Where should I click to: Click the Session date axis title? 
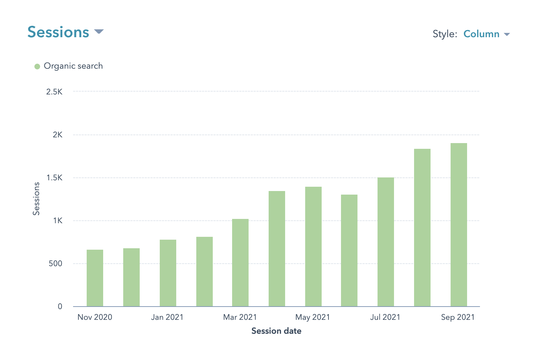coord(276,331)
